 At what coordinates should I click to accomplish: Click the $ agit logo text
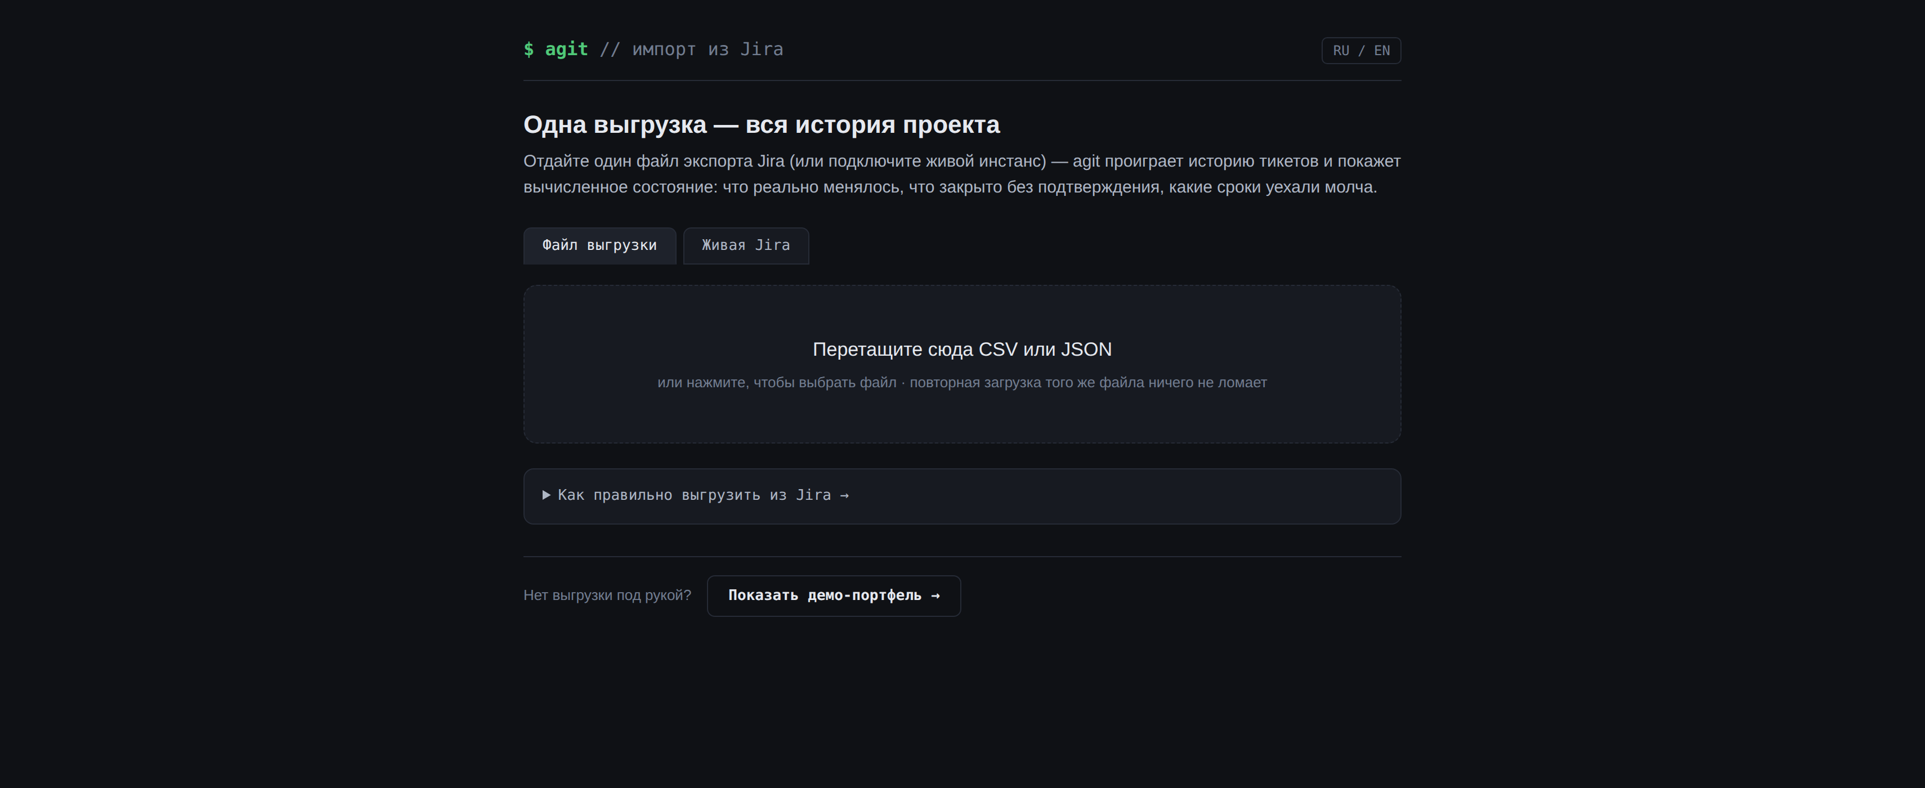[555, 50]
